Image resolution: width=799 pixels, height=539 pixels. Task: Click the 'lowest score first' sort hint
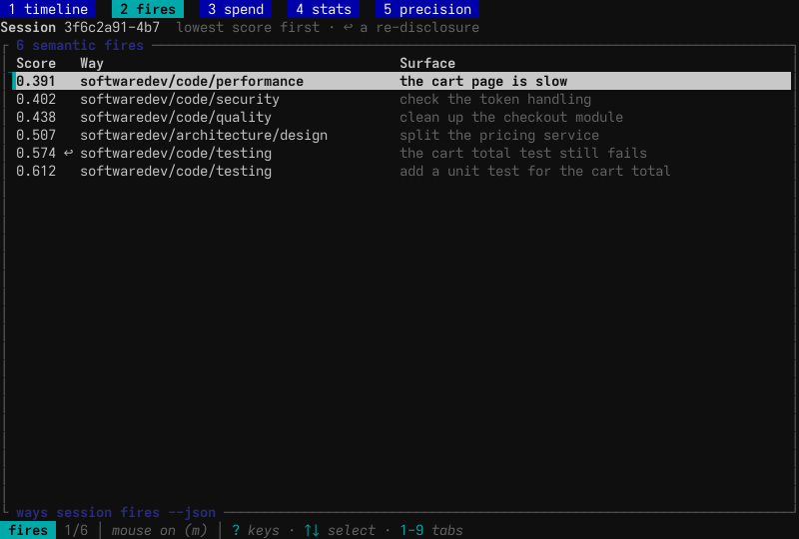pos(248,27)
